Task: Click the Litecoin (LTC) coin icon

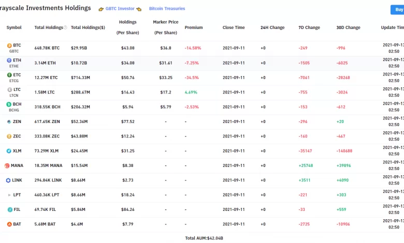Action: [x=9, y=90]
